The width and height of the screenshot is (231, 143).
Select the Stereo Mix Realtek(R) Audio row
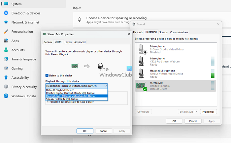point(176,86)
